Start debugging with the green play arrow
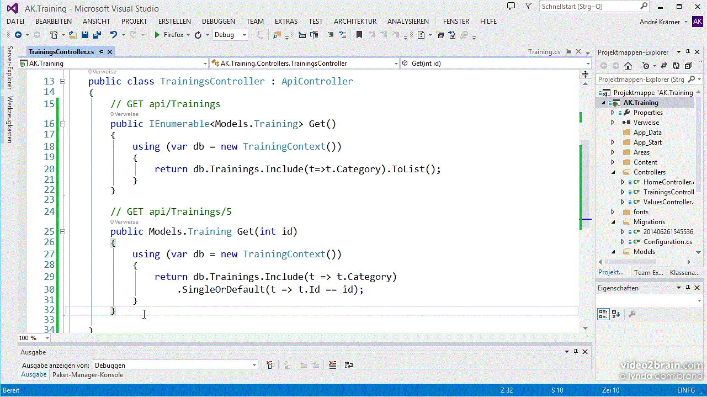This screenshot has height=397, width=707. pos(157,35)
